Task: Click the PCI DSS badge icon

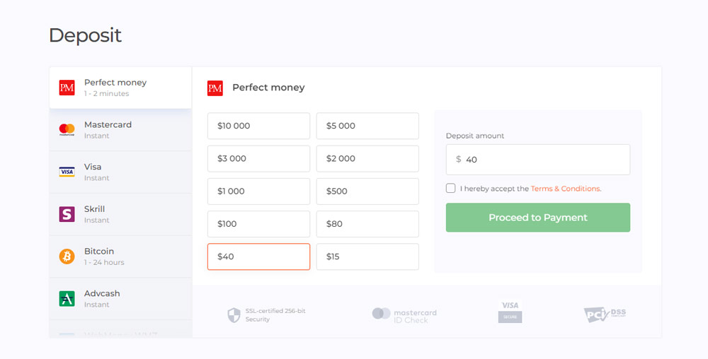Action: point(605,314)
